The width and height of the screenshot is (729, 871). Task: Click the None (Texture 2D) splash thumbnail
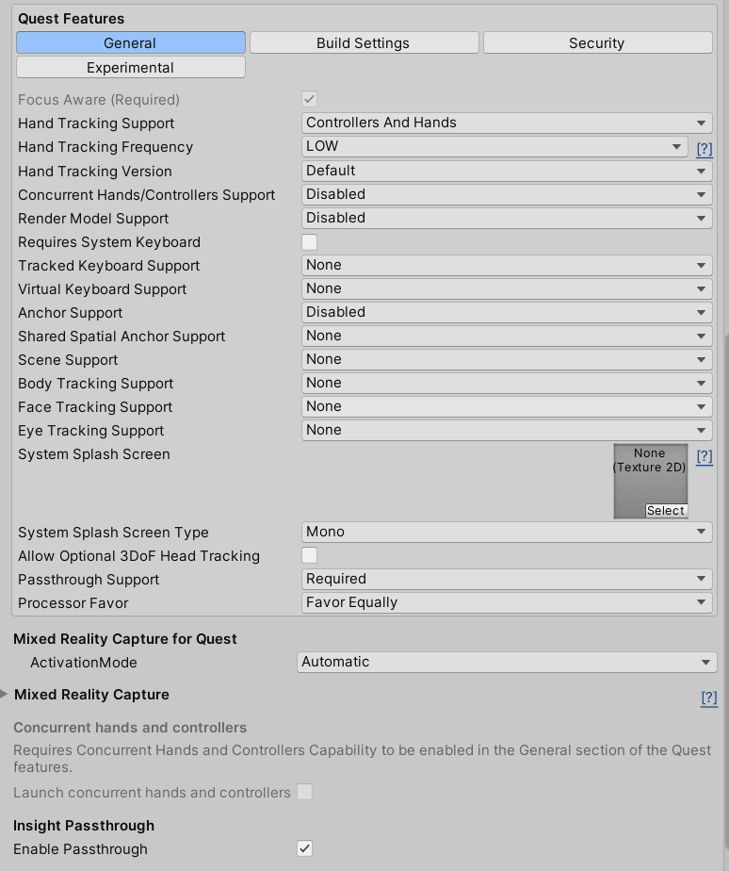click(650, 481)
